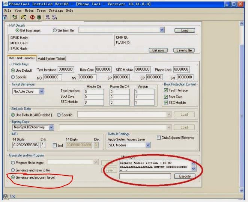Click the empty field beside Execute
The image size is (248, 202).
click(145, 176)
